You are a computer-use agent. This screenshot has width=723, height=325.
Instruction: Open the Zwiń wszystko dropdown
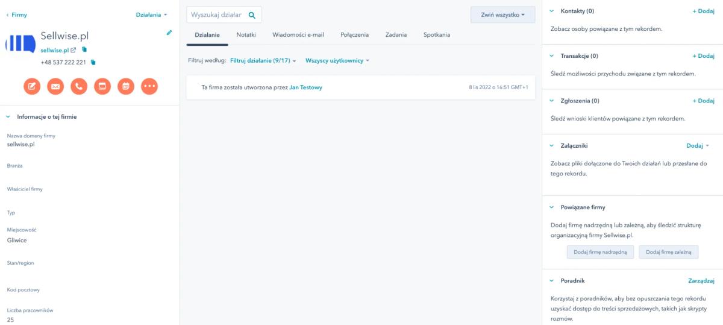503,14
